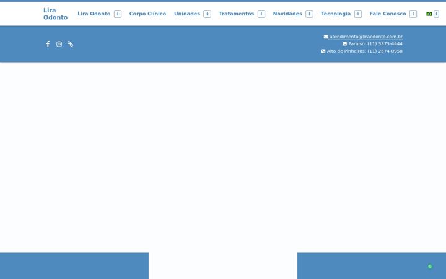Click the Paraíso phone number (11) 3373-4444
Screen dimensions: 446x279
click(x=385, y=44)
